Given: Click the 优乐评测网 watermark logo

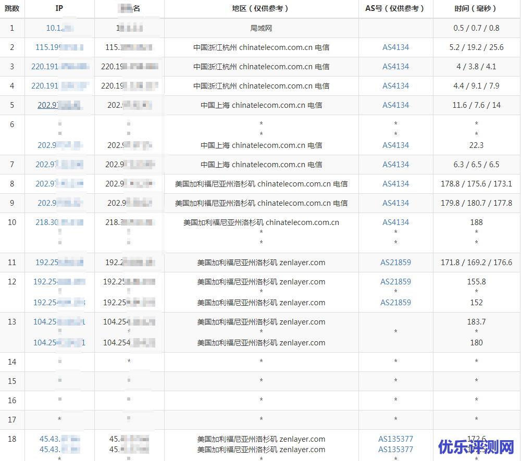Looking at the screenshot, I should pyautogui.click(x=476, y=447).
